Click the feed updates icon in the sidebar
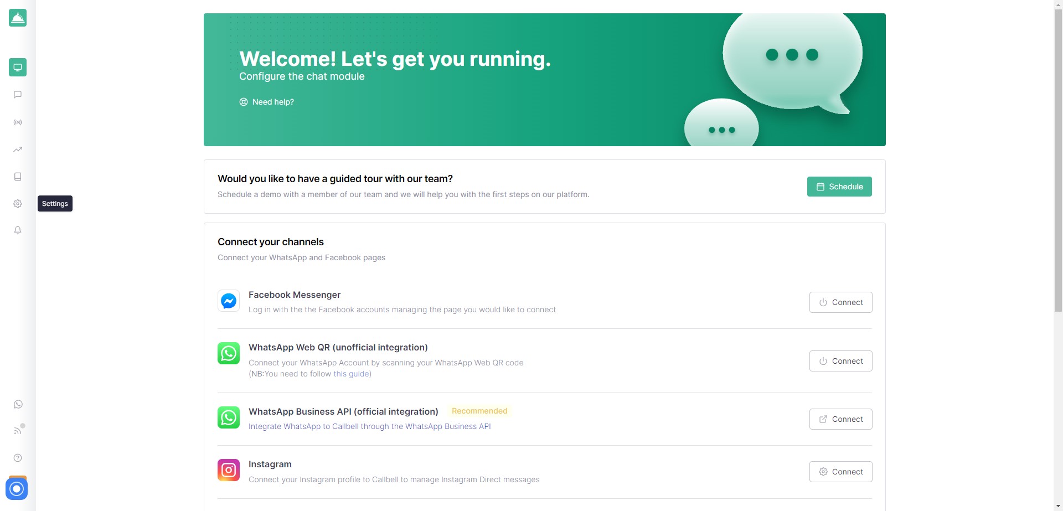1063x511 pixels. 18,431
